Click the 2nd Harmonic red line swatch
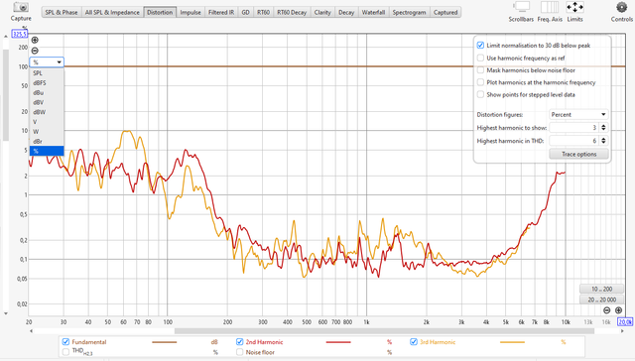The image size is (635, 361). tap(338, 342)
